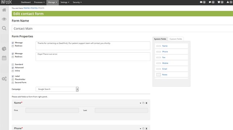The height and width of the screenshot is (130, 233).
Task: Open the pie chart reports icon
Action: 4,49
